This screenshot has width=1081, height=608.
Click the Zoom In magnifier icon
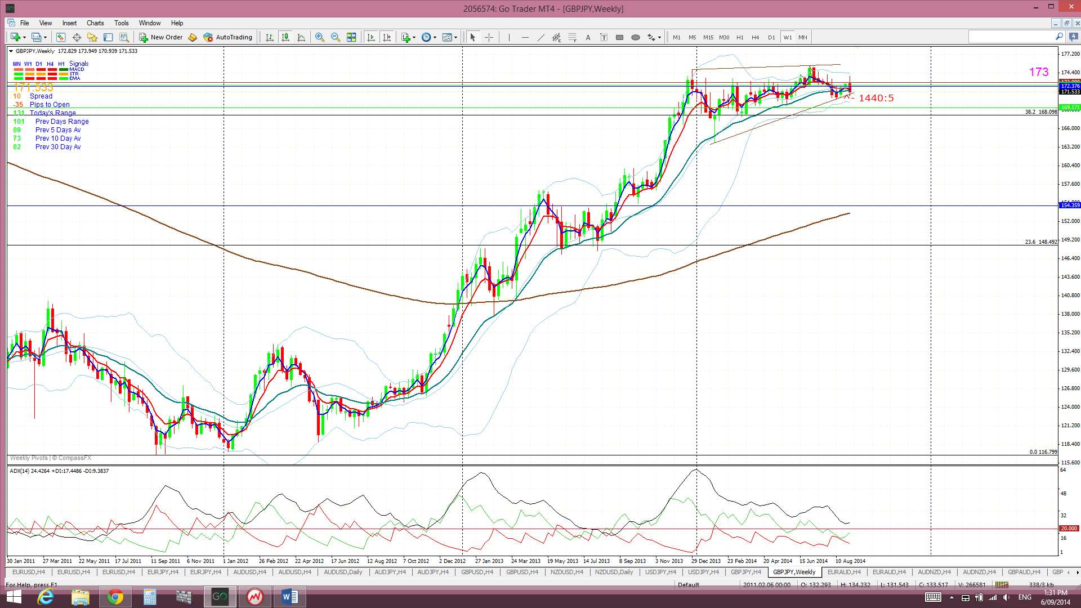pyautogui.click(x=319, y=37)
